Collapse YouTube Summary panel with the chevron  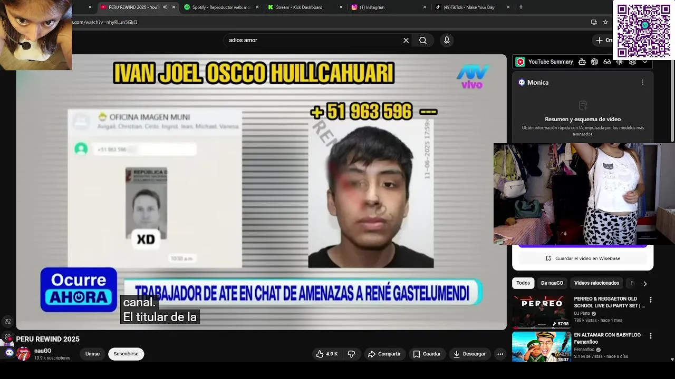645,62
